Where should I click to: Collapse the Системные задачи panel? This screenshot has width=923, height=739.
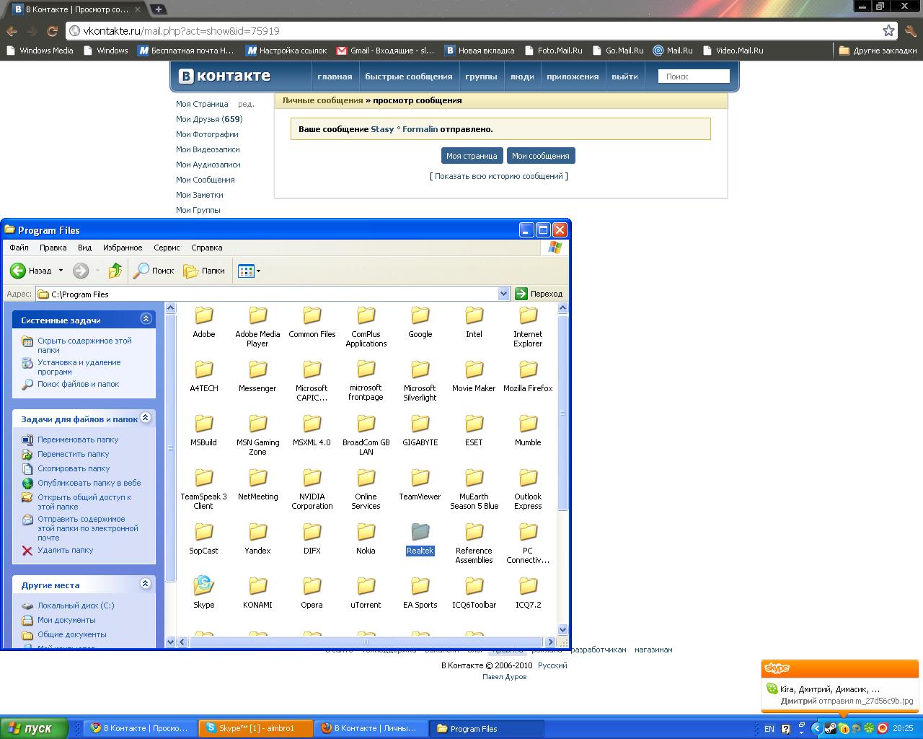tap(146, 319)
